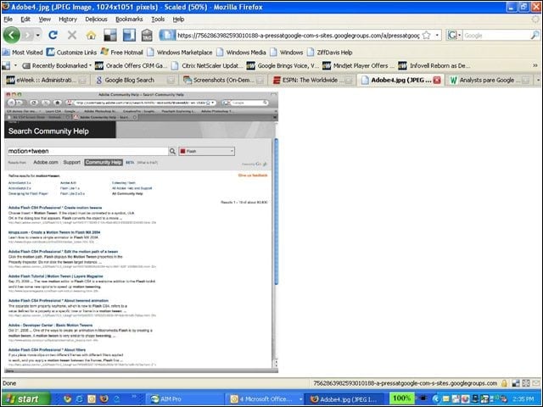The width and height of the screenshot is (543, 407).
Task: Click the Delicious TAG icon
Action: 147,35
